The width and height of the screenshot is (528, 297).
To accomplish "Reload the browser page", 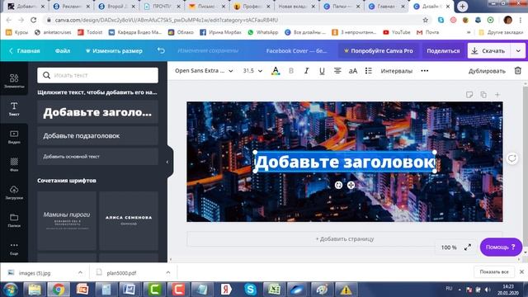I will 33,20.
